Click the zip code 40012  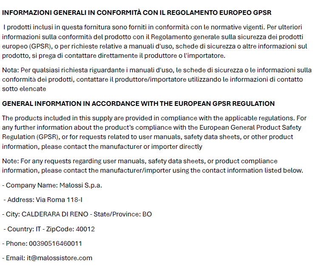pyautogui.click(x=85, y=229)
